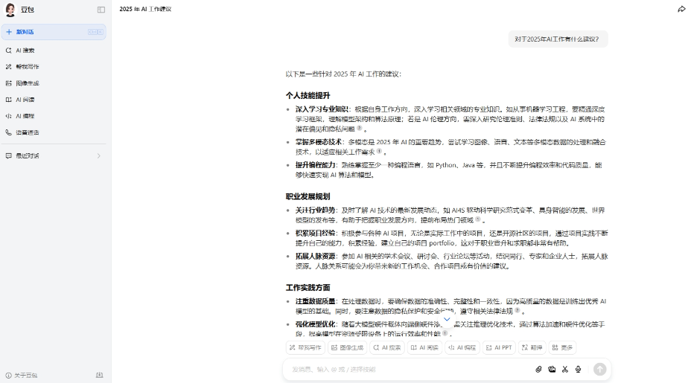Open the 豆包 avatar profile picture

click(10, 10)
